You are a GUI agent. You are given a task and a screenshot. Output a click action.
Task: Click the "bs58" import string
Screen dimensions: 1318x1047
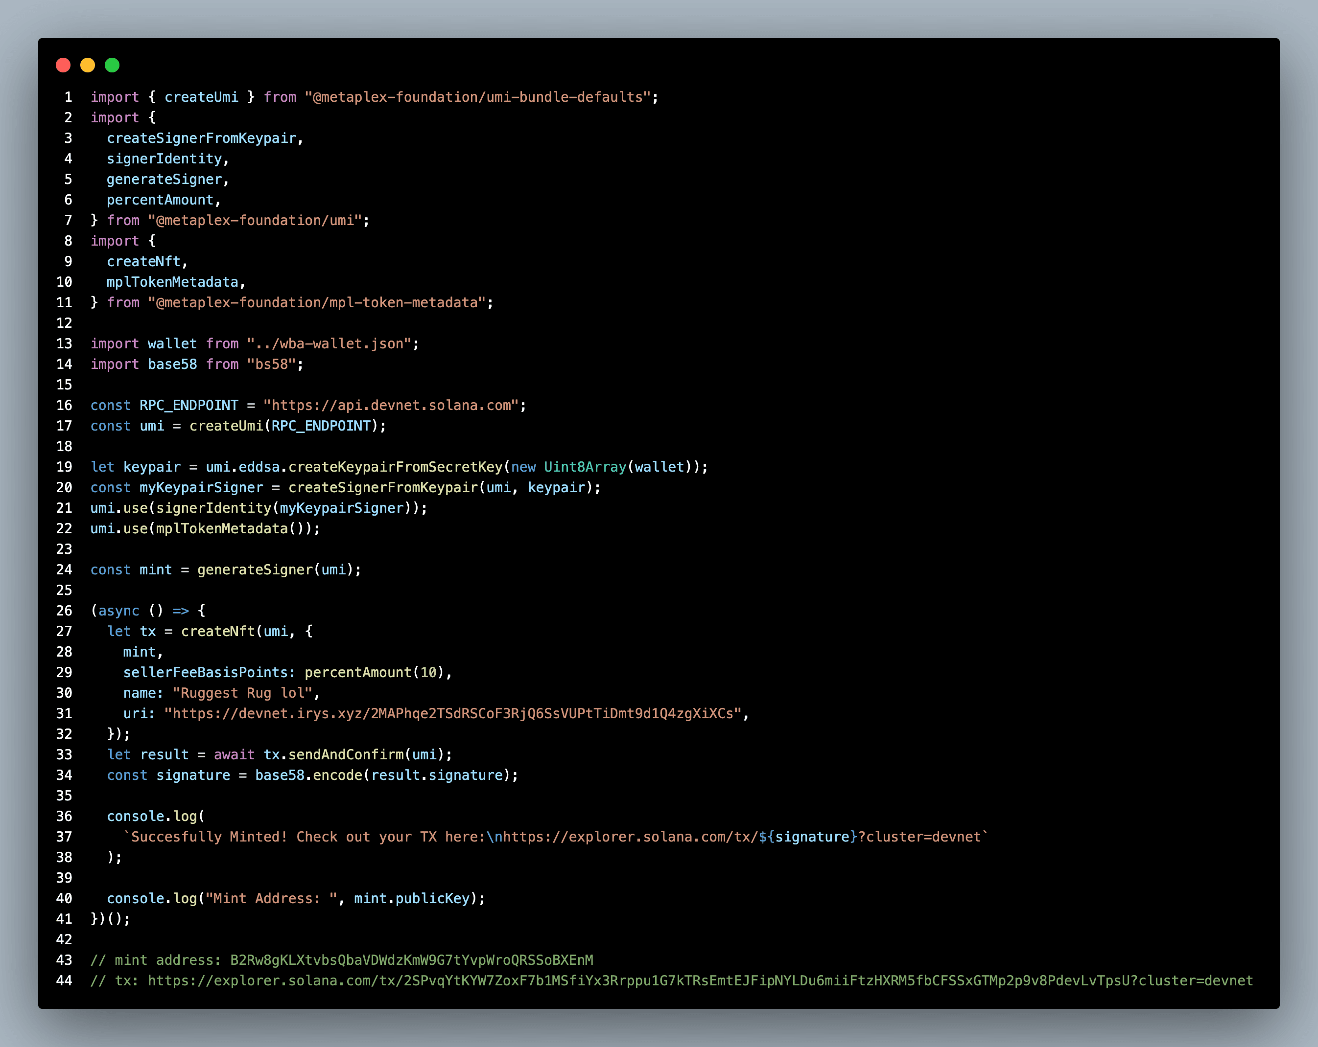click(x=271, y=364)
